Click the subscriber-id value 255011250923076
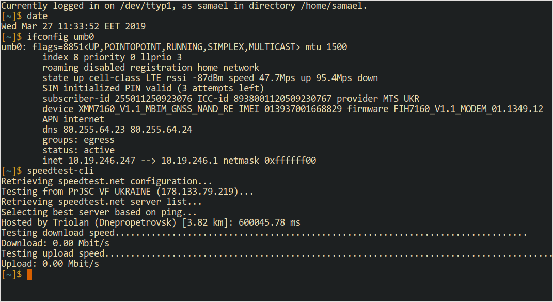Viewport: 553px width, 302px height. pos(153,99)
